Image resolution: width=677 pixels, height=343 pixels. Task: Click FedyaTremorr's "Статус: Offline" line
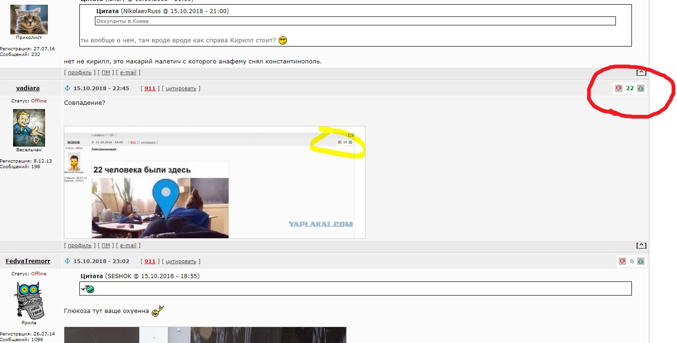(x=29, y=274)
